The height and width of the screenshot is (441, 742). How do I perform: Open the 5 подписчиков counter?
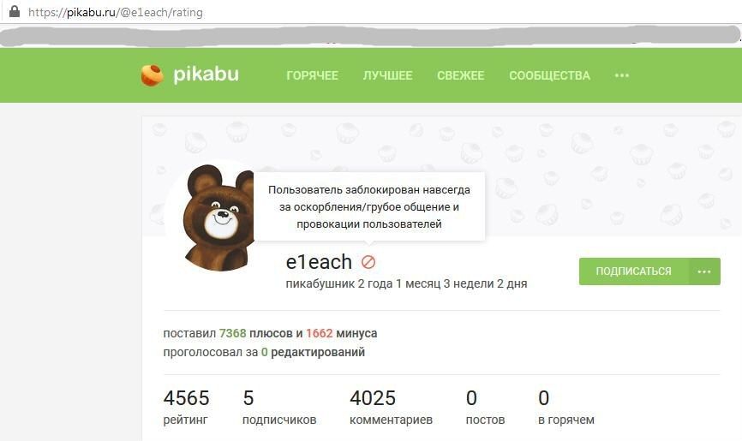point(279,407)
